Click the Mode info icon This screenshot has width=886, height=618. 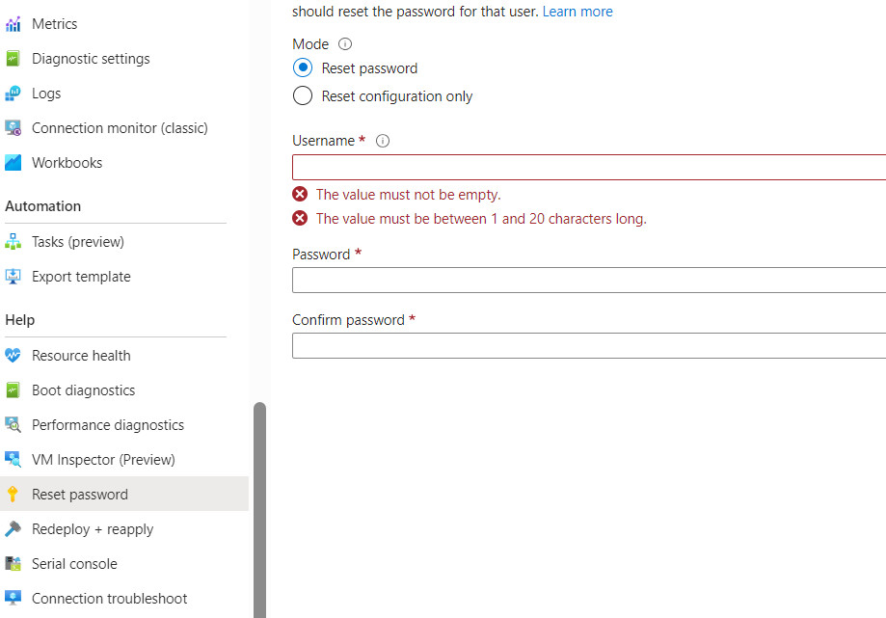point(345,44)
